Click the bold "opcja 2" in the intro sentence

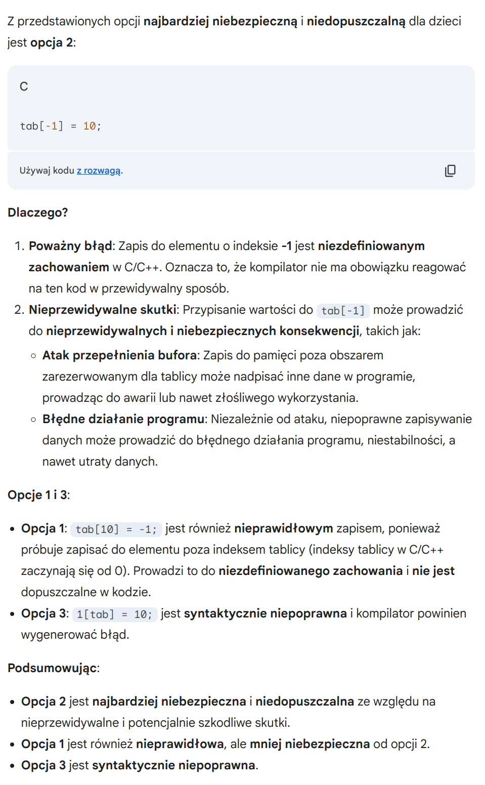coord(51,43)
